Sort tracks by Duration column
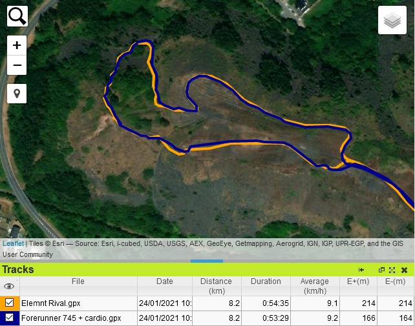The width and height of the screenshot is (415, 326). pos(266,281)
